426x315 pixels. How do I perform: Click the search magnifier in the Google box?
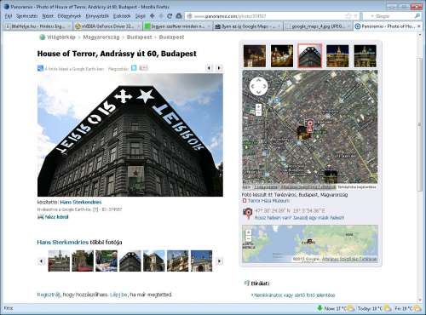coord(417,16)
